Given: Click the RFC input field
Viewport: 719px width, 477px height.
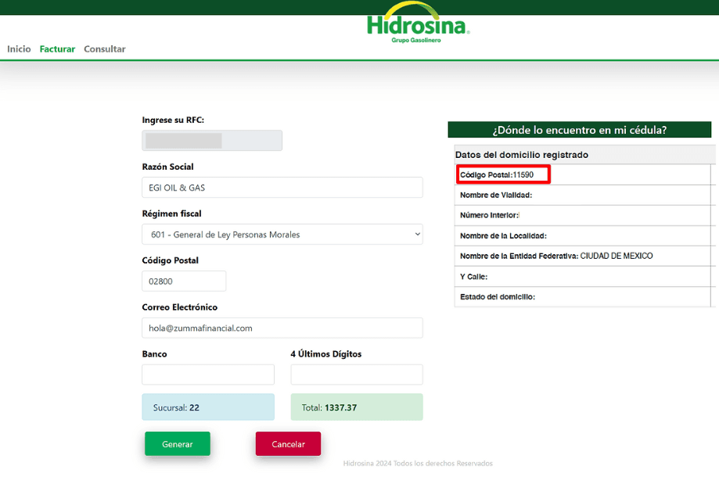Looking at the screenshot, I should coord(212,140).
